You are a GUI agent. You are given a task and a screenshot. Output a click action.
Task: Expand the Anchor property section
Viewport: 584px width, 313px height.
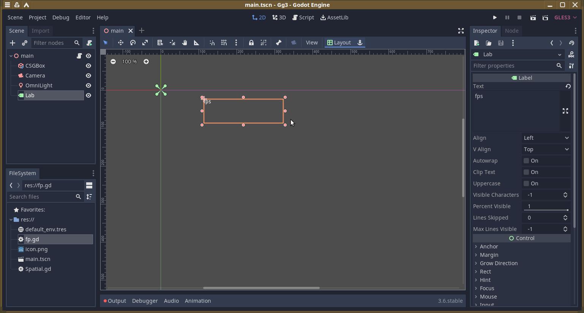point(489,247)
